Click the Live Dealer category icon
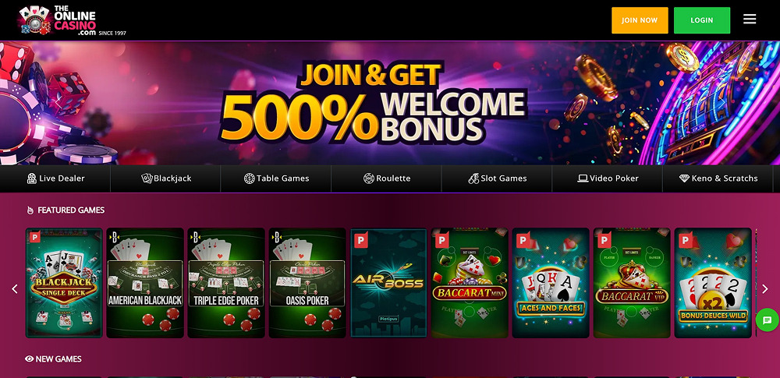The height and width of the screenshot is (378, 780). point(32,178)
